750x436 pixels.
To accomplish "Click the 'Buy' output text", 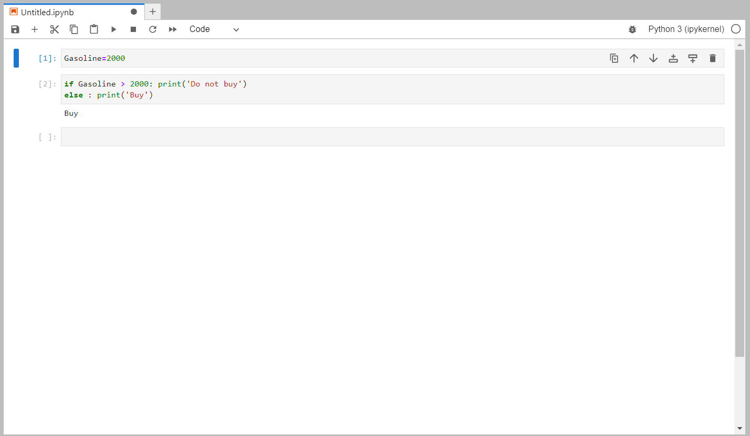I will click(71, 113).
